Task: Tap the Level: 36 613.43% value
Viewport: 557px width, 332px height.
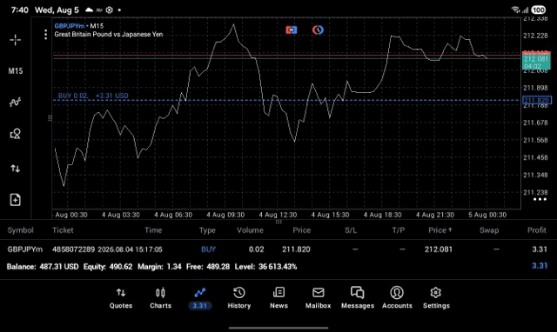Action: pyautogui.click(x=265, y=266)
